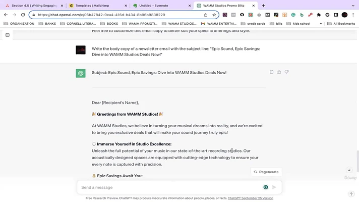Open the green Grammarly extension icon in toolbar
Viewport: 359px width, 202px height.
pyautogui.click(x=293, y=15)
